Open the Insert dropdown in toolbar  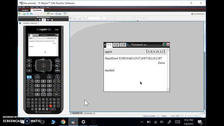(x=51, y=14)
